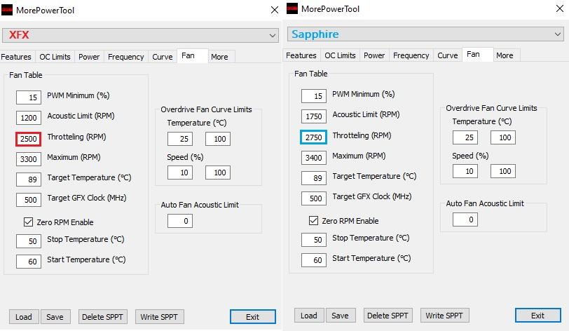Open the OC Limits tab in the XFX window
The image size is (569, 331).
[x=55, y=57]
